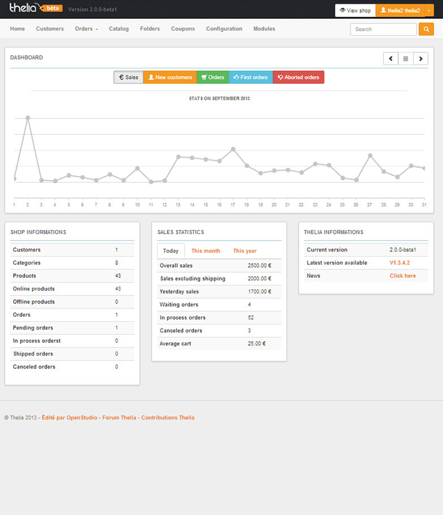
Task: Toggle the Aborted orders chart series
Action: coord(298,77)
